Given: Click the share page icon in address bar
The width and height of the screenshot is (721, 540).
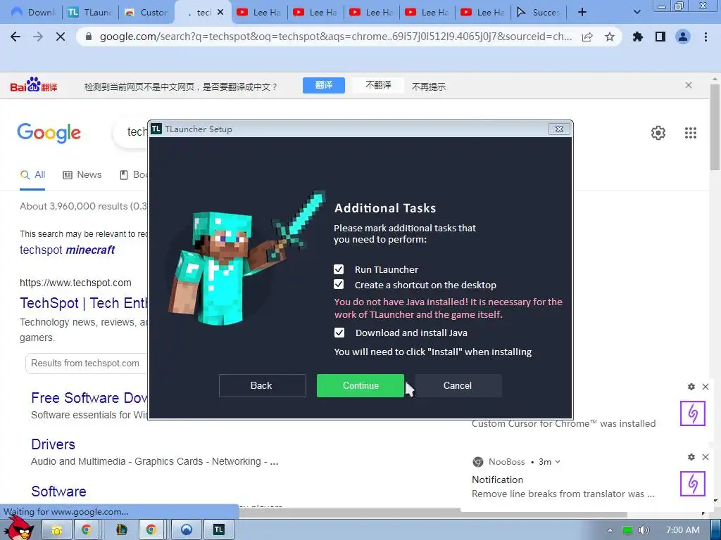Looking at the screenshot, I should tap(587, 37).
